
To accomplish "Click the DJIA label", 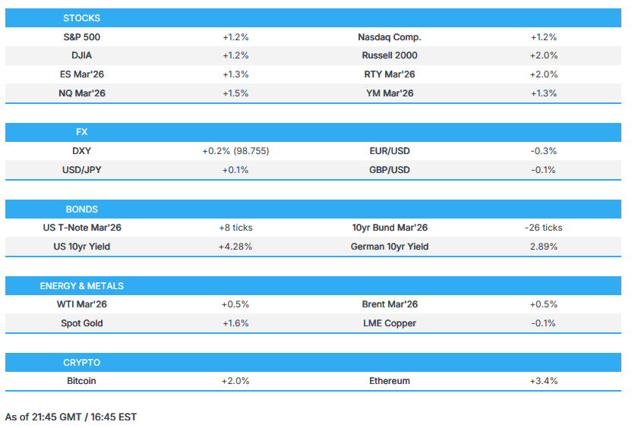I will tap(81, 55).
